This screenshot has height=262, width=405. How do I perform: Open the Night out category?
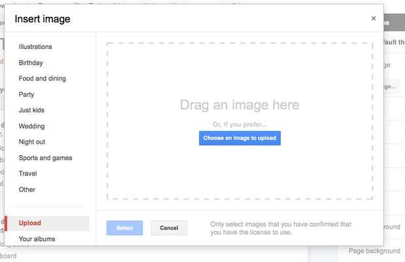(x=32, y=142)
